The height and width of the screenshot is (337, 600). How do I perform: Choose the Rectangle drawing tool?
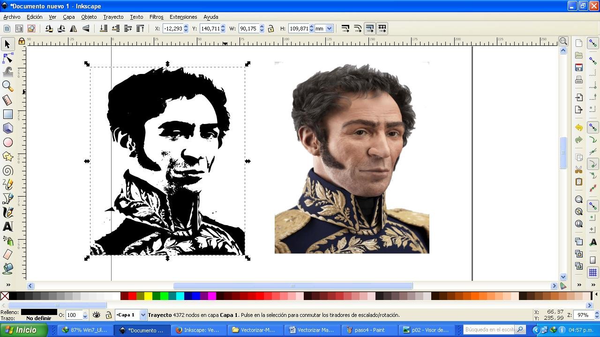click(7, 114)
